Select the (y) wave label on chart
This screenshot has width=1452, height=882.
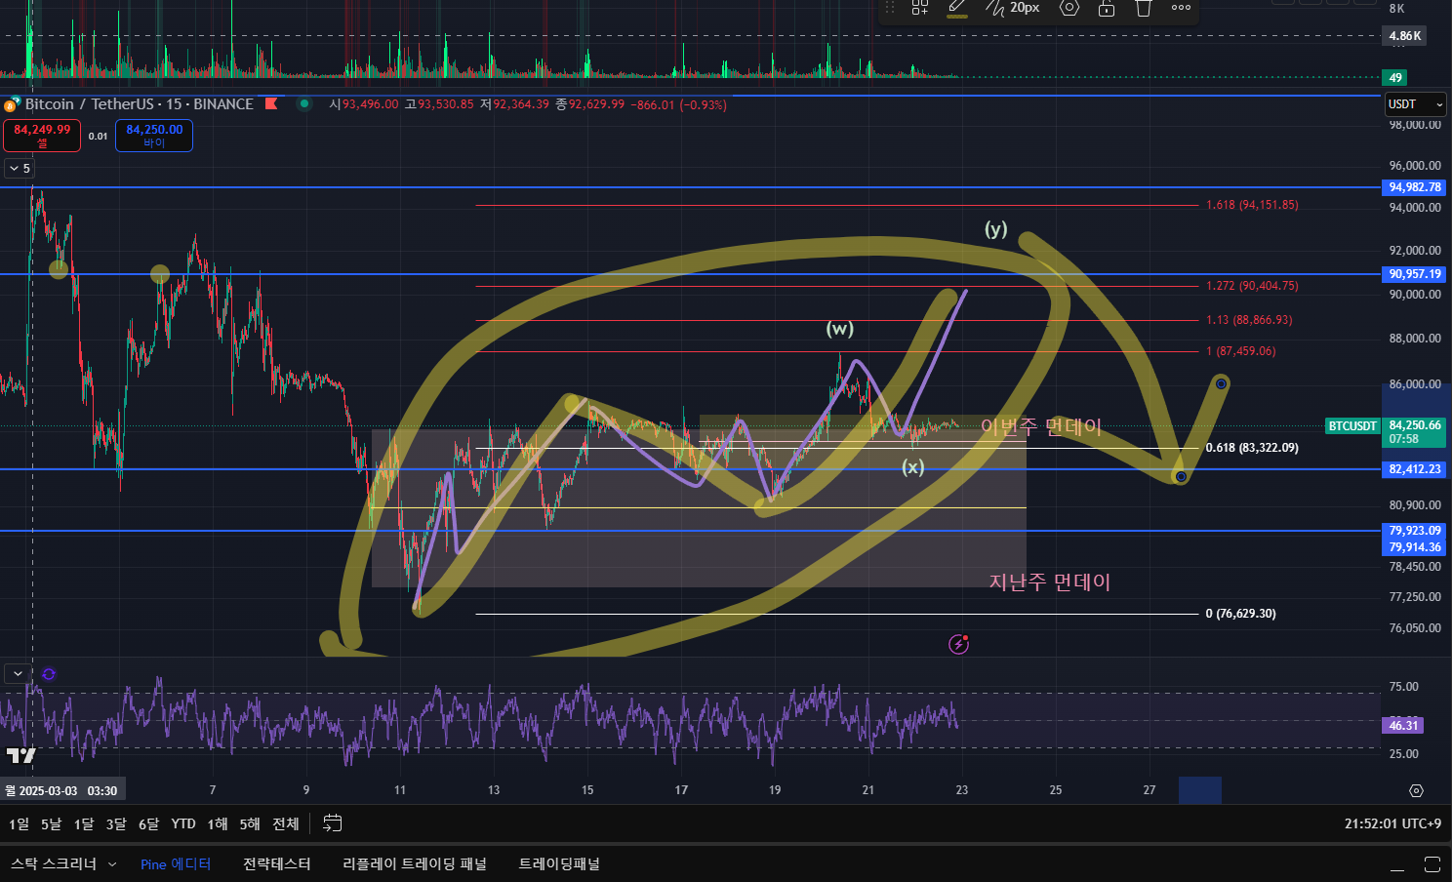pyautogui.click(x=995, y=229)
